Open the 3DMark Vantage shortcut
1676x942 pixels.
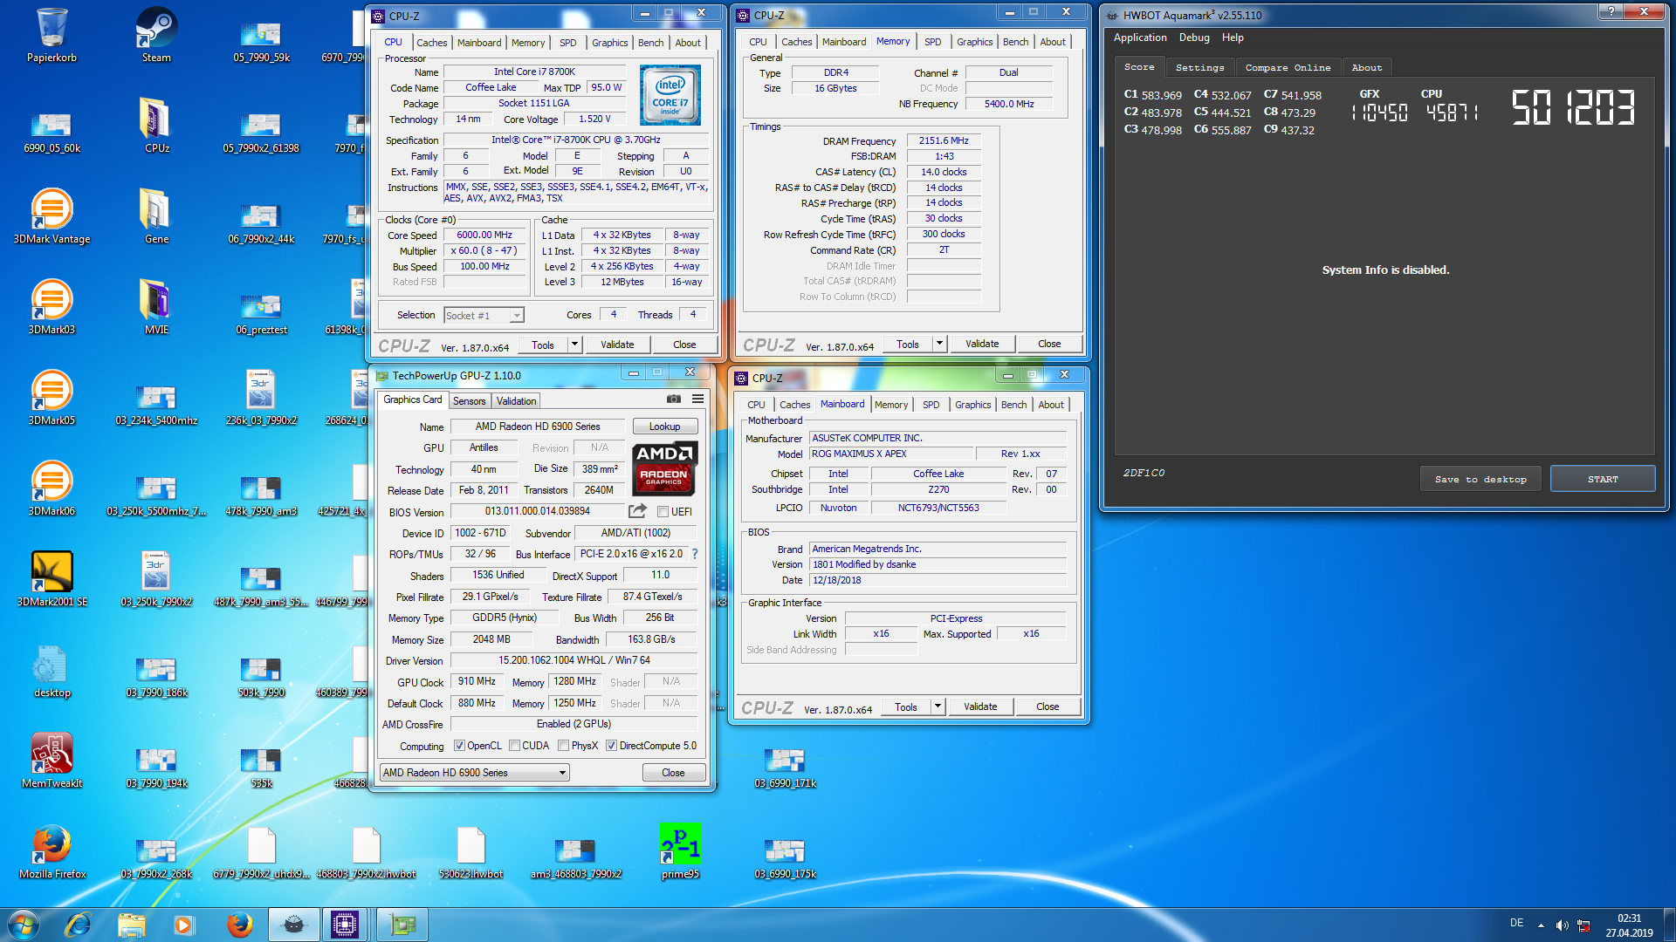pos(52,216)
